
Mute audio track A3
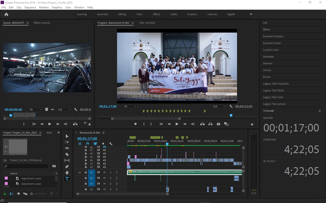click(104, 183)
